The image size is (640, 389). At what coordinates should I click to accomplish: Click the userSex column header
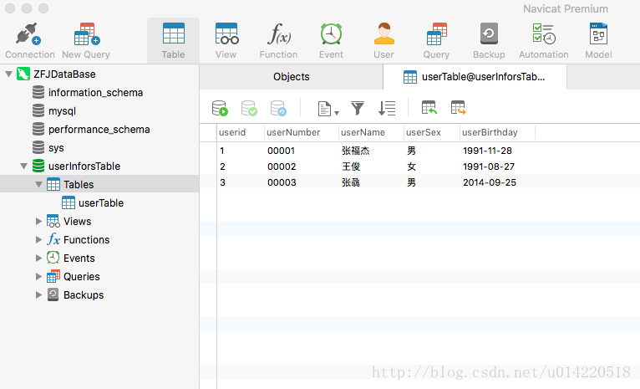point(432,132)
